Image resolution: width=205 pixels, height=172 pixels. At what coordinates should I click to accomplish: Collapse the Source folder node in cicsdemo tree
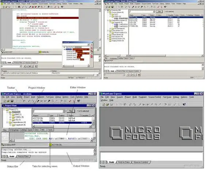coord(7,112)
